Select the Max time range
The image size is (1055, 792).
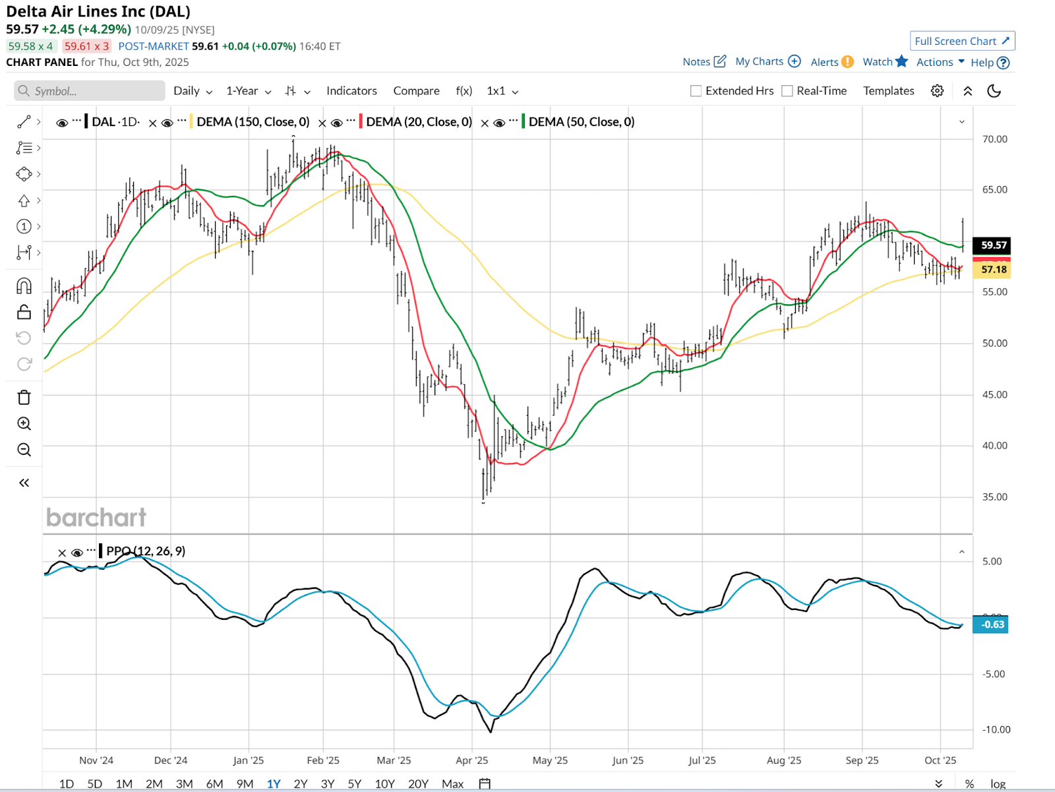(x=452, y=784)
